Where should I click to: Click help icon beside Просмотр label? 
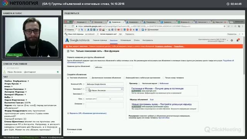[x=139, y=83]
